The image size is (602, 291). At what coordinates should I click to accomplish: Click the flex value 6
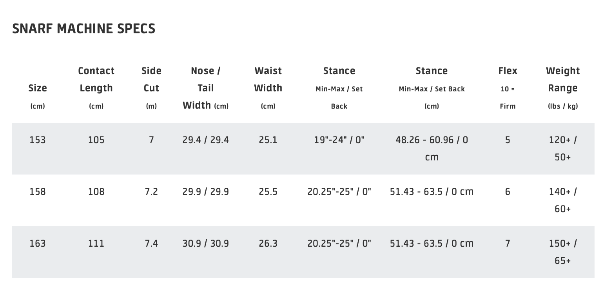(x=508, y=192)
